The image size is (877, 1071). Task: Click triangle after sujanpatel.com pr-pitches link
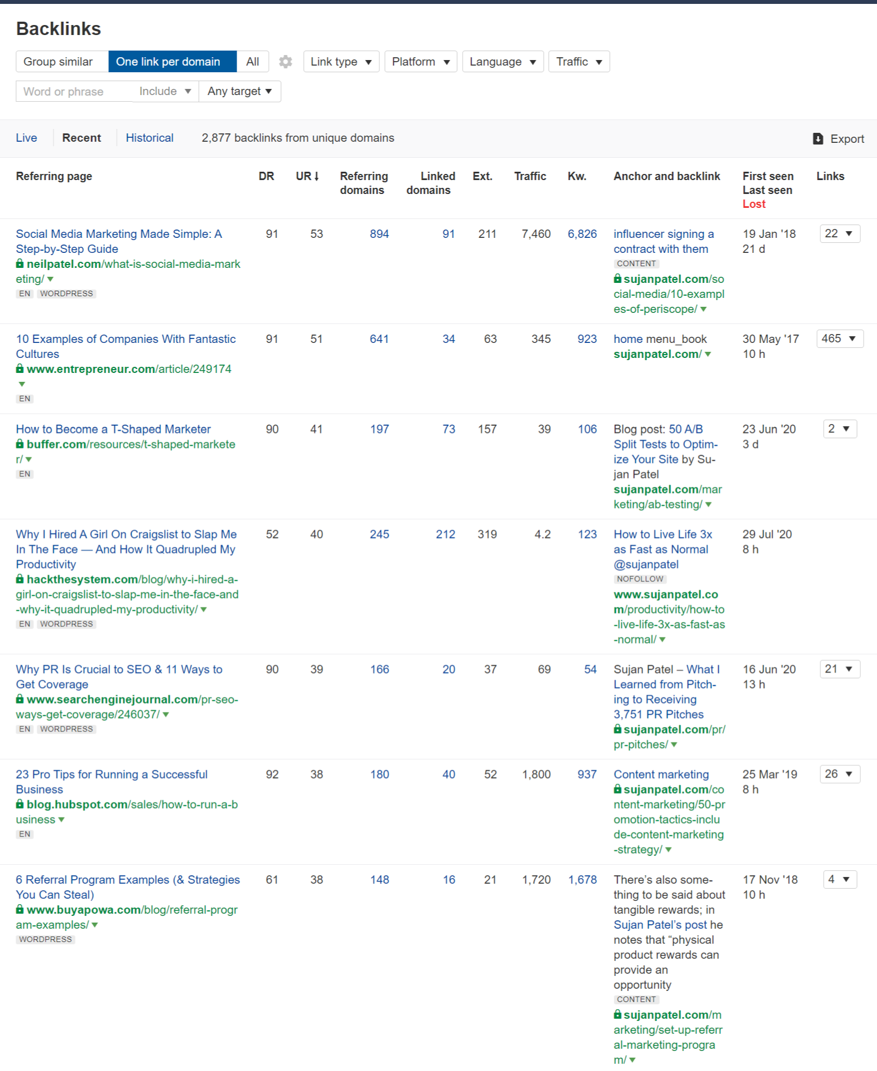pyautogui.click(x=674, y=745)
